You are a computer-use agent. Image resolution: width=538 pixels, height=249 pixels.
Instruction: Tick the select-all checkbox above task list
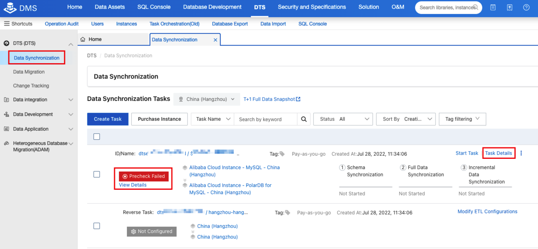click(x=97, y=137)
